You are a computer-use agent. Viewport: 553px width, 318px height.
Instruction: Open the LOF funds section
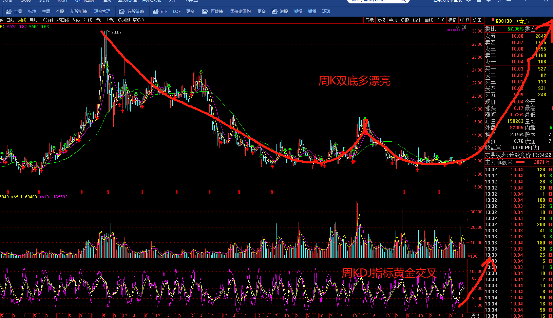pos(177,11)
